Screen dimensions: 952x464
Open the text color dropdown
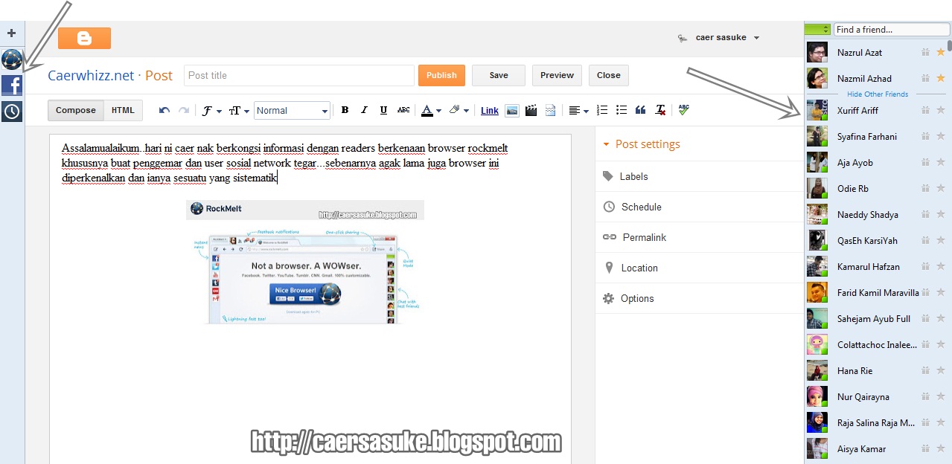coord(431,110)
